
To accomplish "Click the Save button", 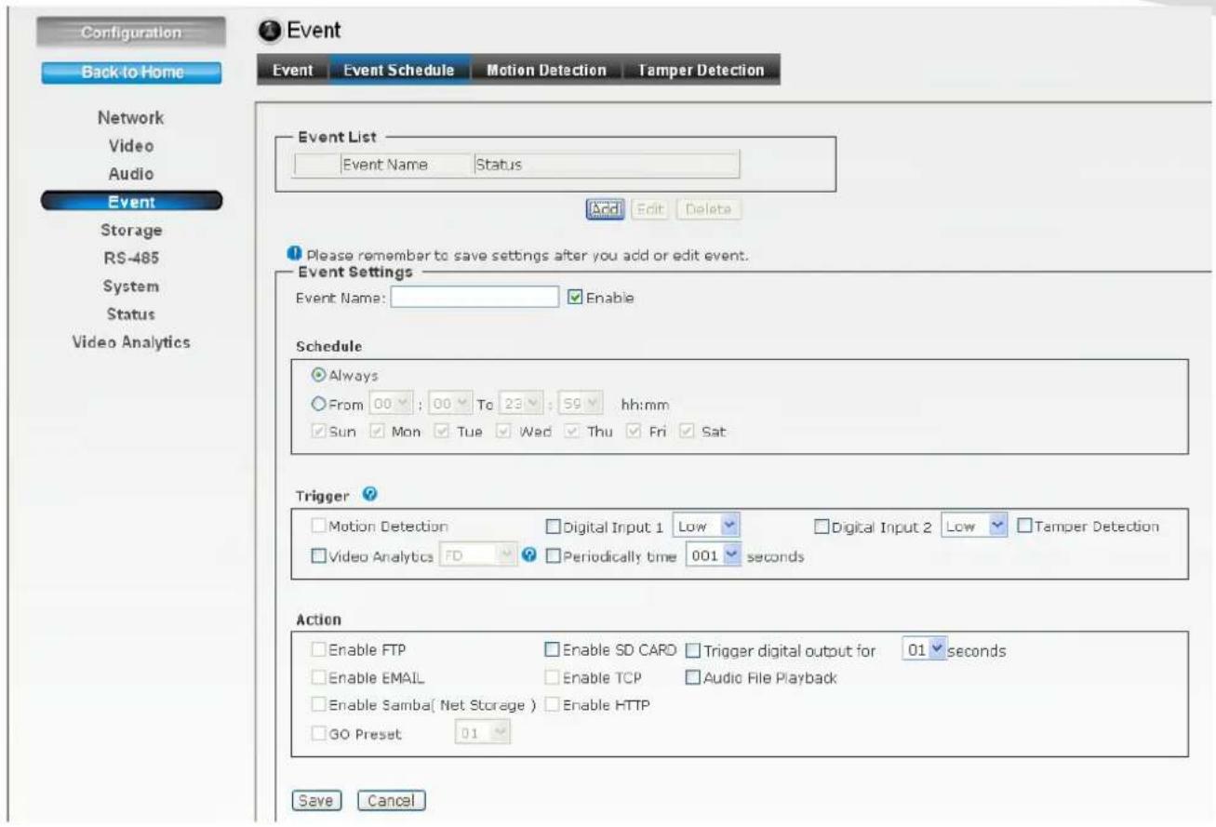I will tap(318, 799).
